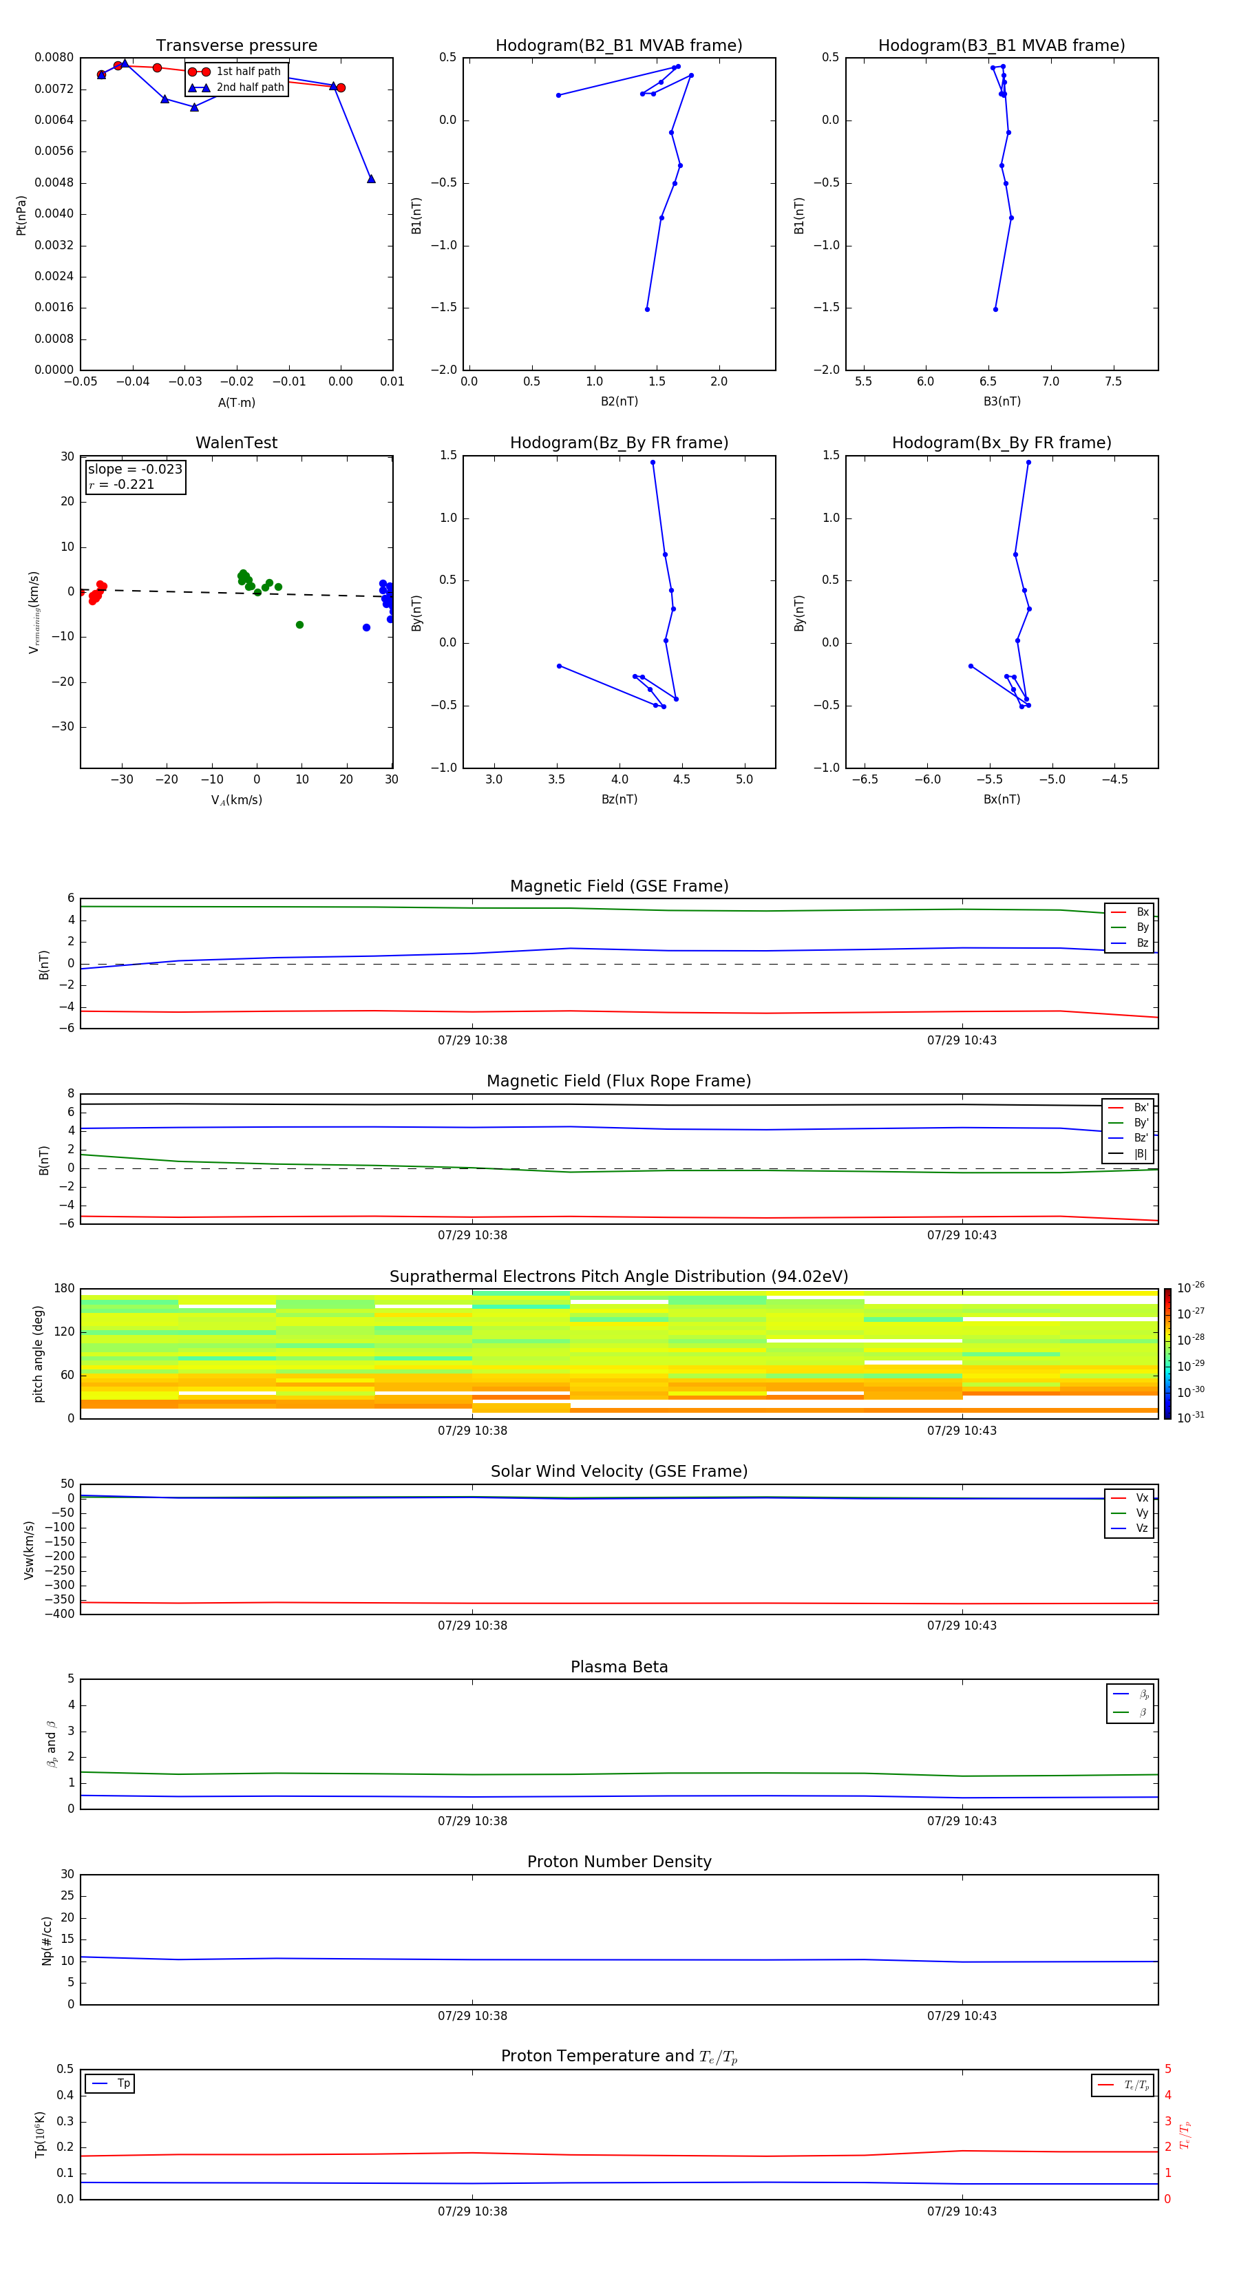Click '07/29 10:38' tick under GSE magnetic field
Image resolution: width=1239 pixels, height=2272 pixels.
coord(473,1041)
